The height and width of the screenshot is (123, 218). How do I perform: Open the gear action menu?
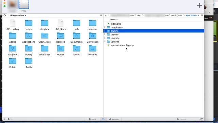click(x=10, y=119)
